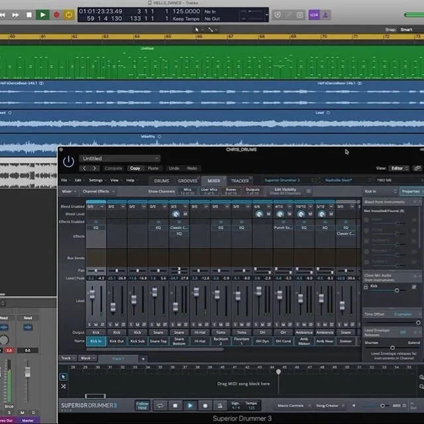Image resolution: width=424 pixels, height=424 pixels.
Task: Toggle the plugin power bypass button
Action: point(68,162)
